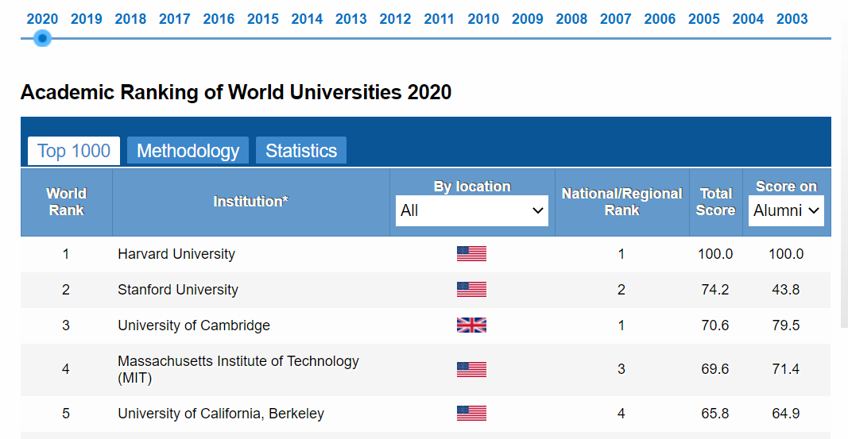Click the blue timeline marker under 2020
Viewport: 848px width, 439px height.
click(42, 38)
